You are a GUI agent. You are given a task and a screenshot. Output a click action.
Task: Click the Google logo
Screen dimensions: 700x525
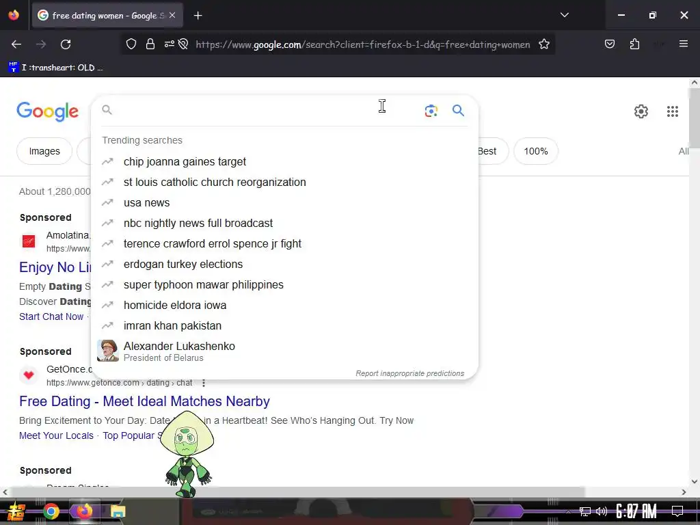(47, 111)
